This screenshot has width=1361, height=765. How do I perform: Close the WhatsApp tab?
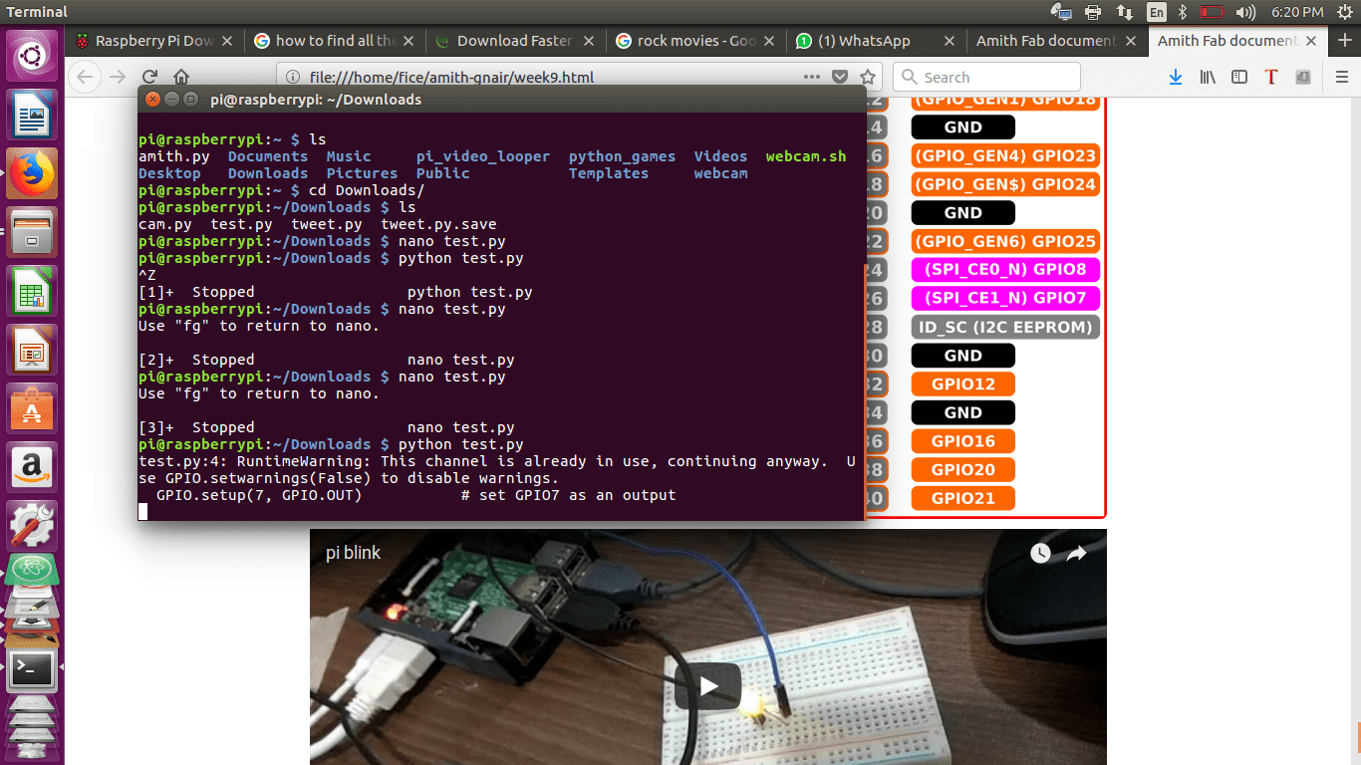tap(949, 41)
